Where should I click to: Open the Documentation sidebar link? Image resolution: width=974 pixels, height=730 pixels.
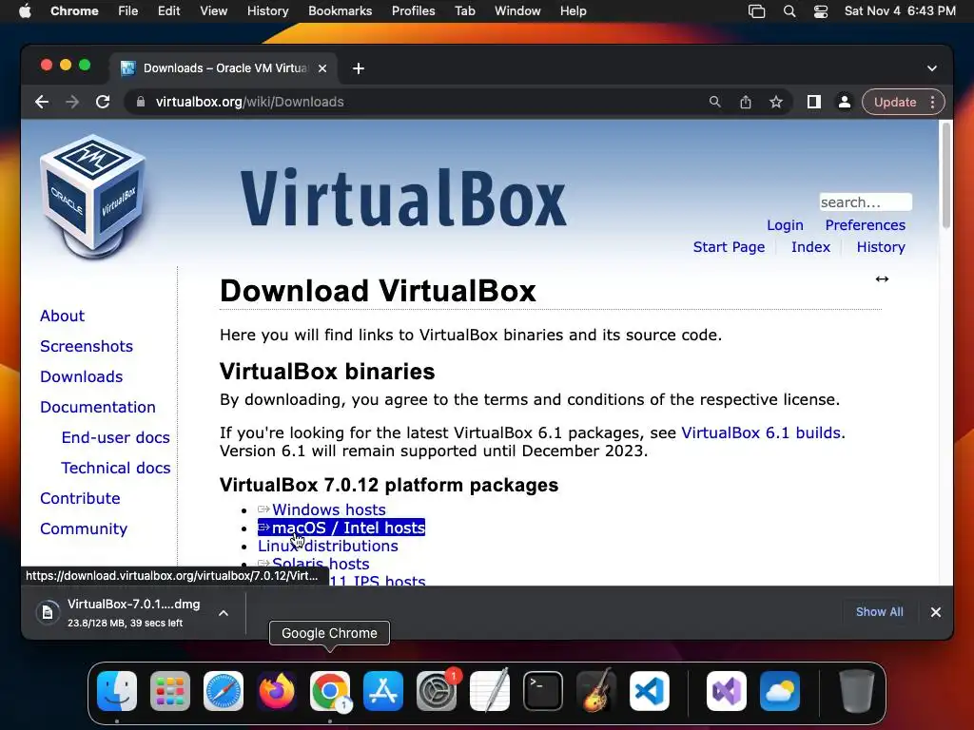[x=98, y=407]
